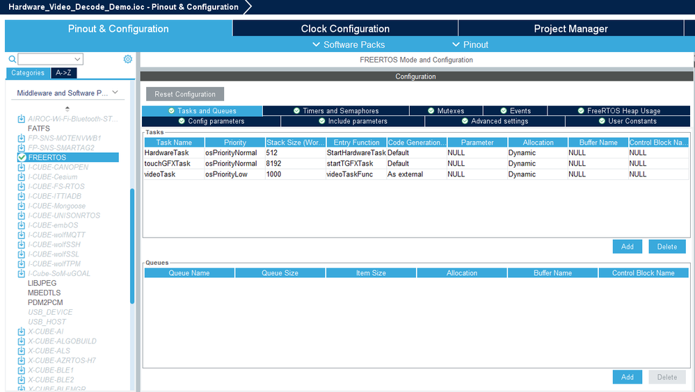Open Include parameters tab
This screenshot has width=695, height=392.
point(353,121)
